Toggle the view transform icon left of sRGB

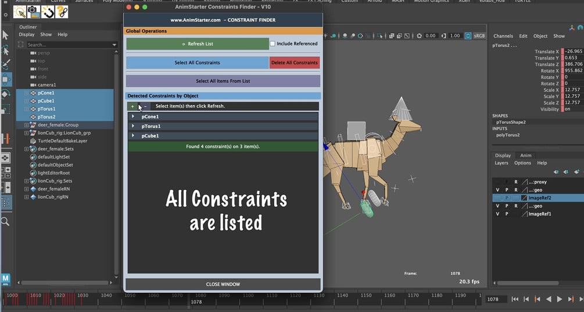click(x=468, y=36)
